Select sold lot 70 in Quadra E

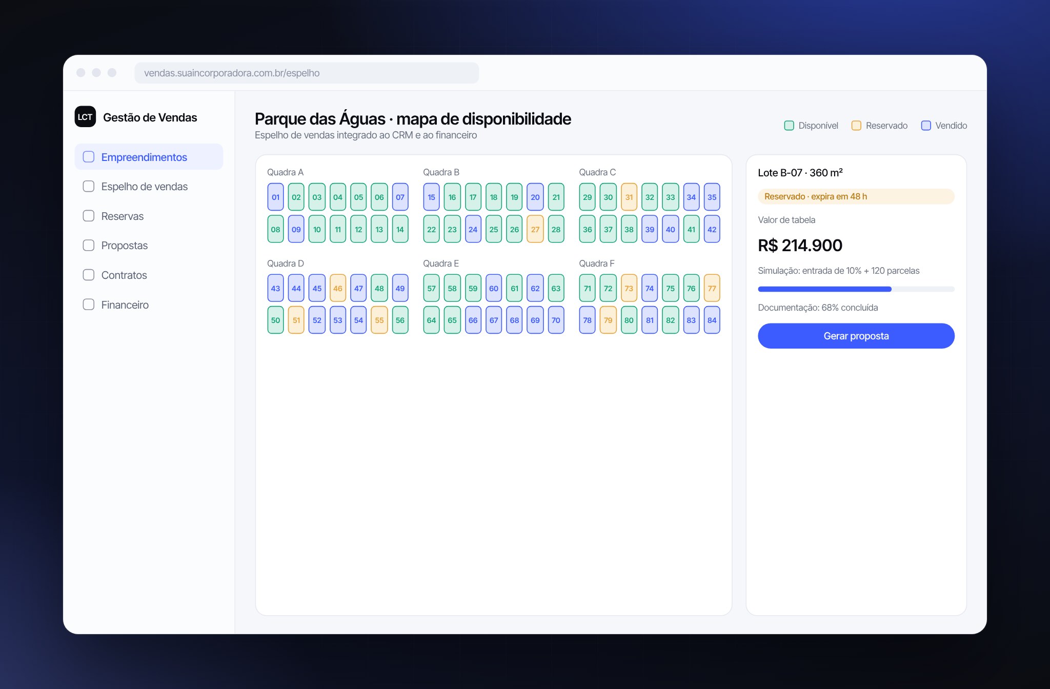556,320
